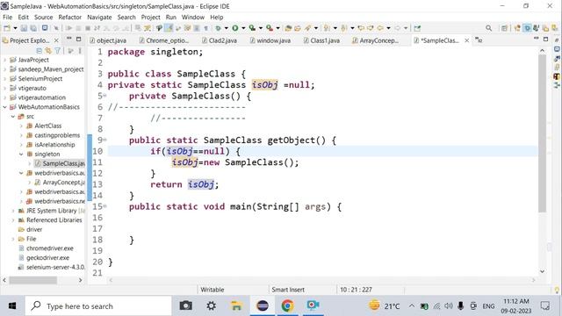Collapse the singleton package node
The width and height of the screenshot is (562, 316).
coord(21,154)
